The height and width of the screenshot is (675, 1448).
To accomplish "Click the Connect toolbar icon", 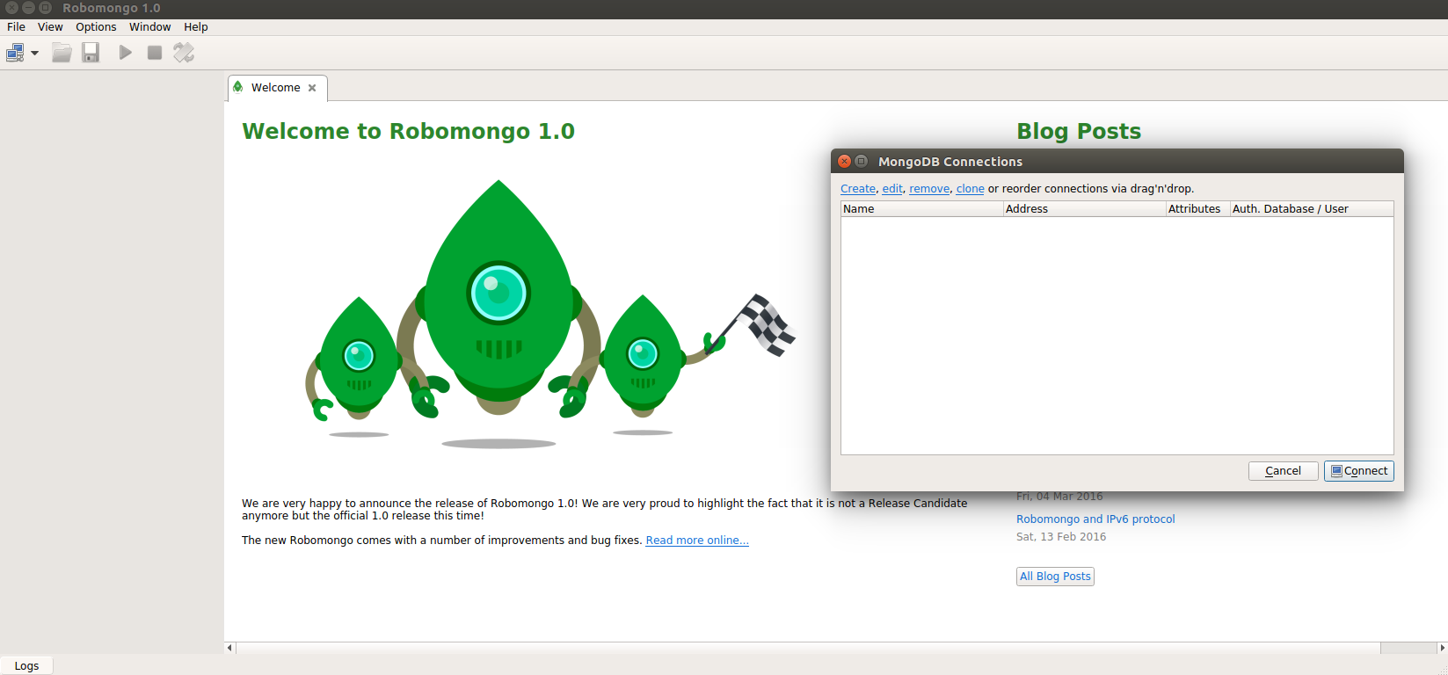I will (x=15, y=53).
